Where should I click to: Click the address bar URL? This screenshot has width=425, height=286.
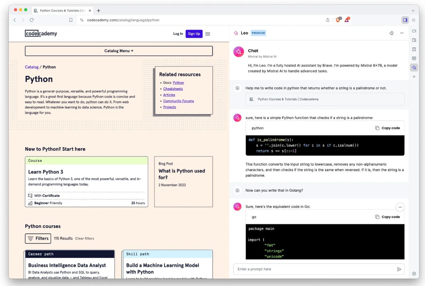coord(123,20)
